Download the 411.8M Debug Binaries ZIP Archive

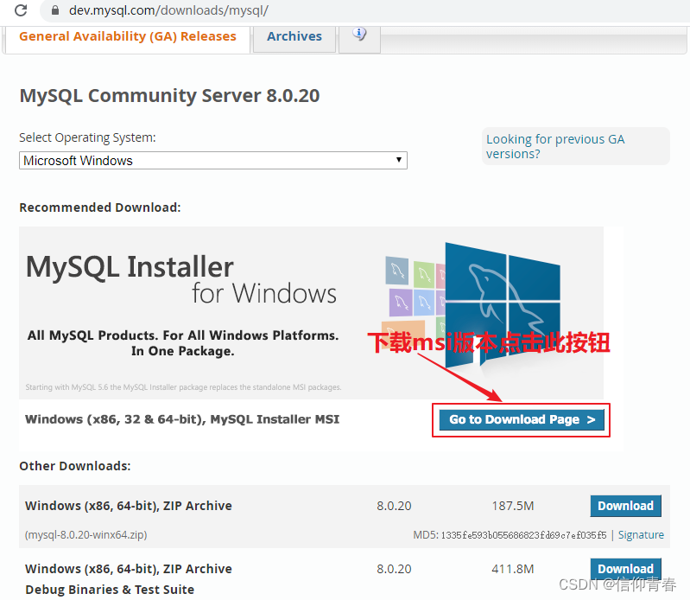coord(625,569)
